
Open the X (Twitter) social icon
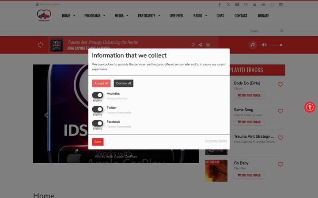(x=228, y=4)
